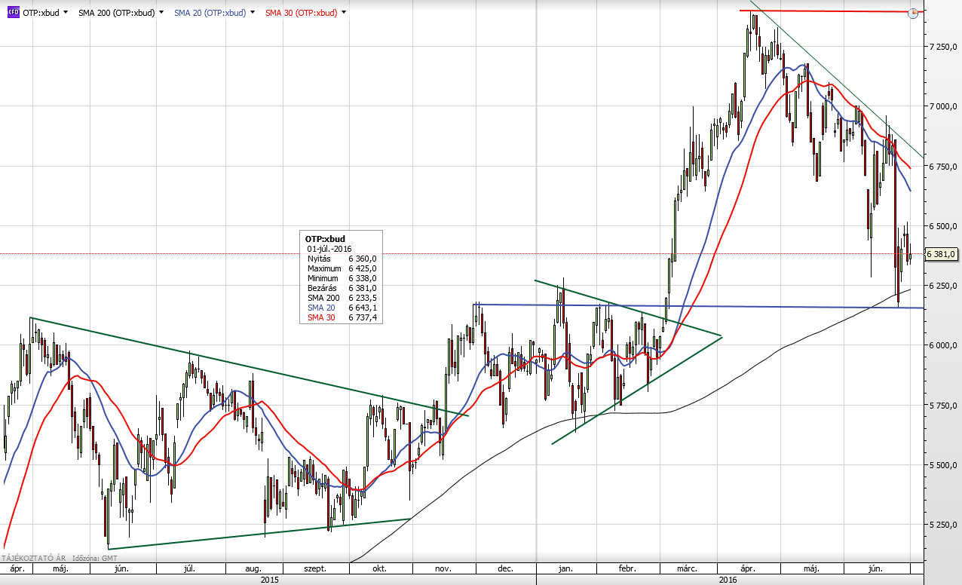
Task: Click the 7 000,0 price axis label
Action: [943, 106]
